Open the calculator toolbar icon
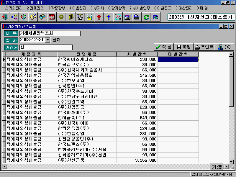The image size is (236, 177). tap(127, 17)
